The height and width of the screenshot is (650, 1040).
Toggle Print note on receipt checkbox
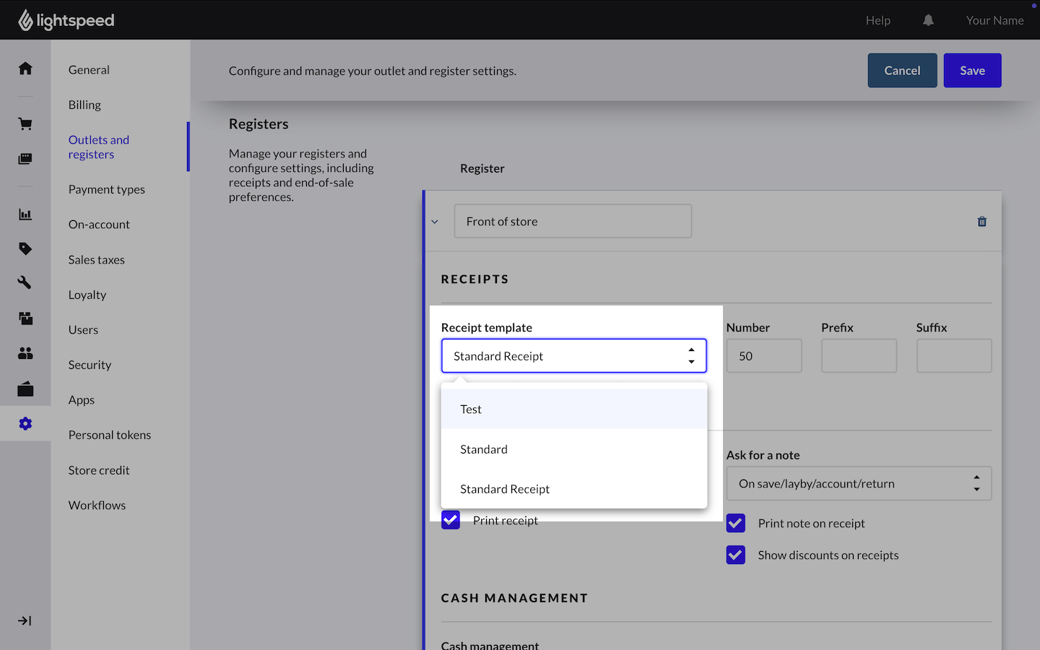(736, 524)
